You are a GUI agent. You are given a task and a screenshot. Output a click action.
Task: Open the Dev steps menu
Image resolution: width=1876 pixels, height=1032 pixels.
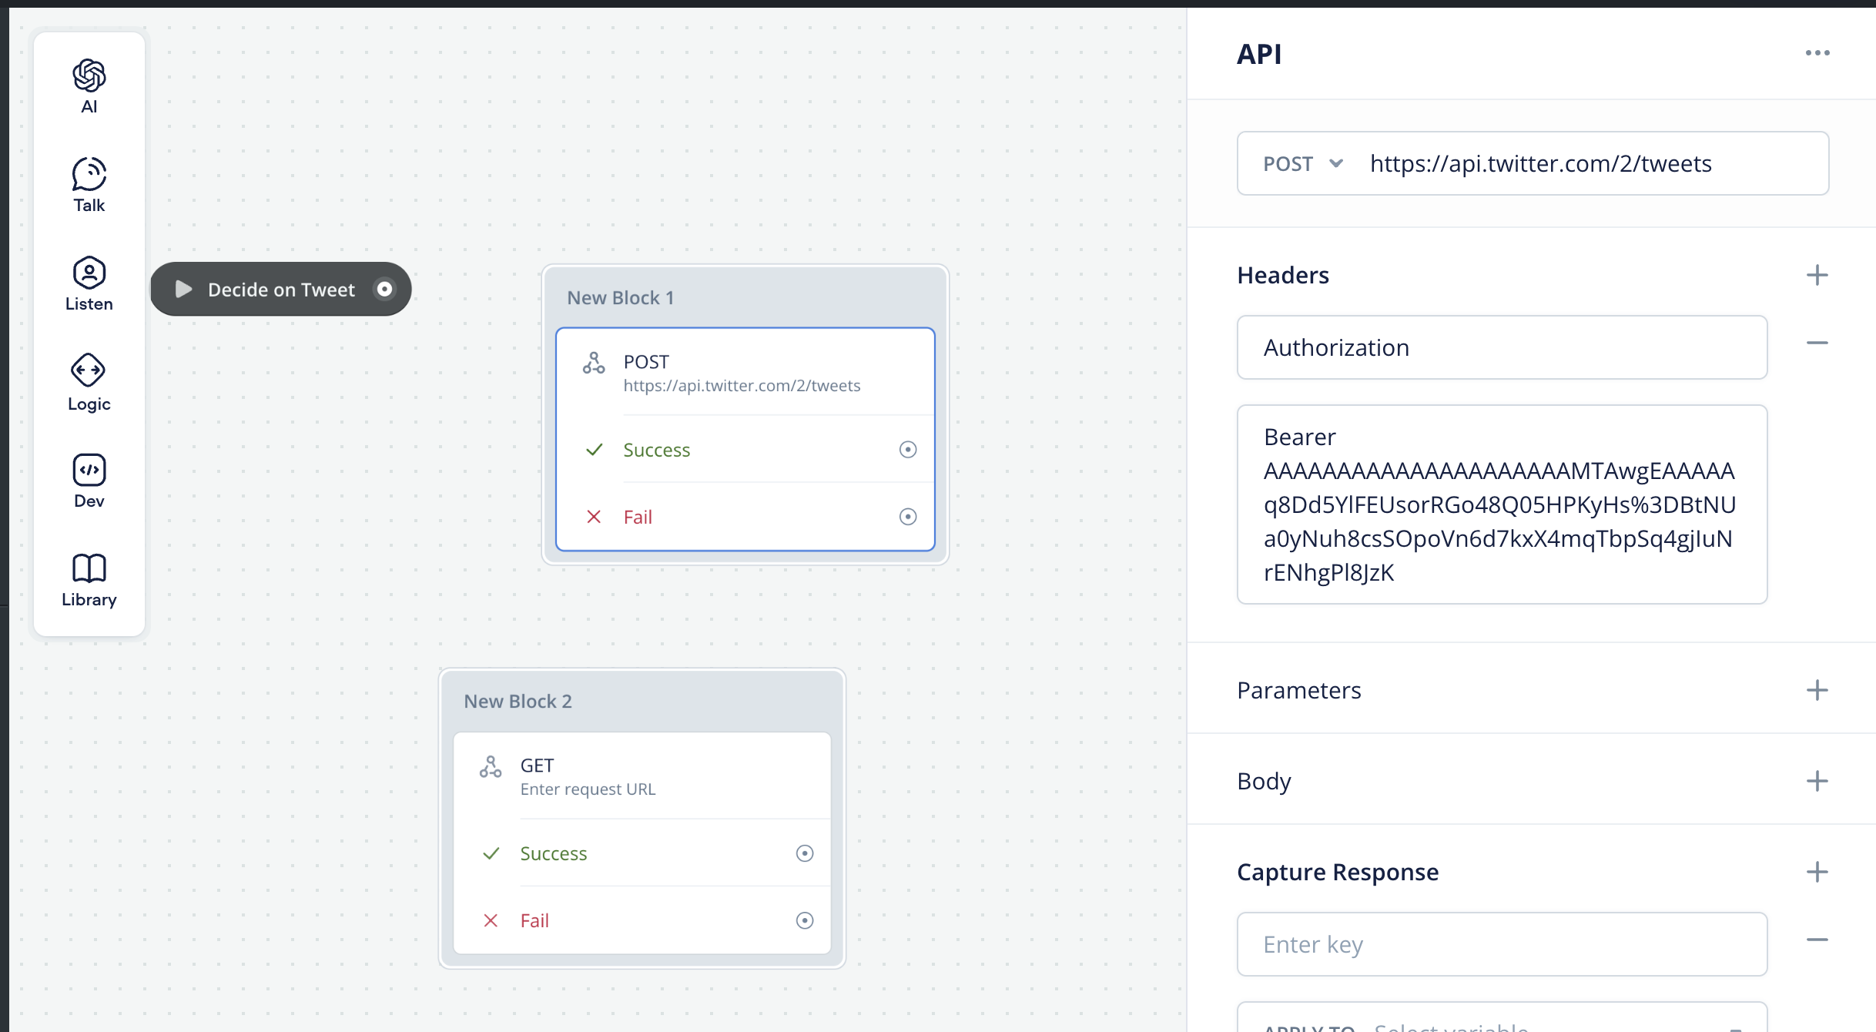[x=89, y=481]
